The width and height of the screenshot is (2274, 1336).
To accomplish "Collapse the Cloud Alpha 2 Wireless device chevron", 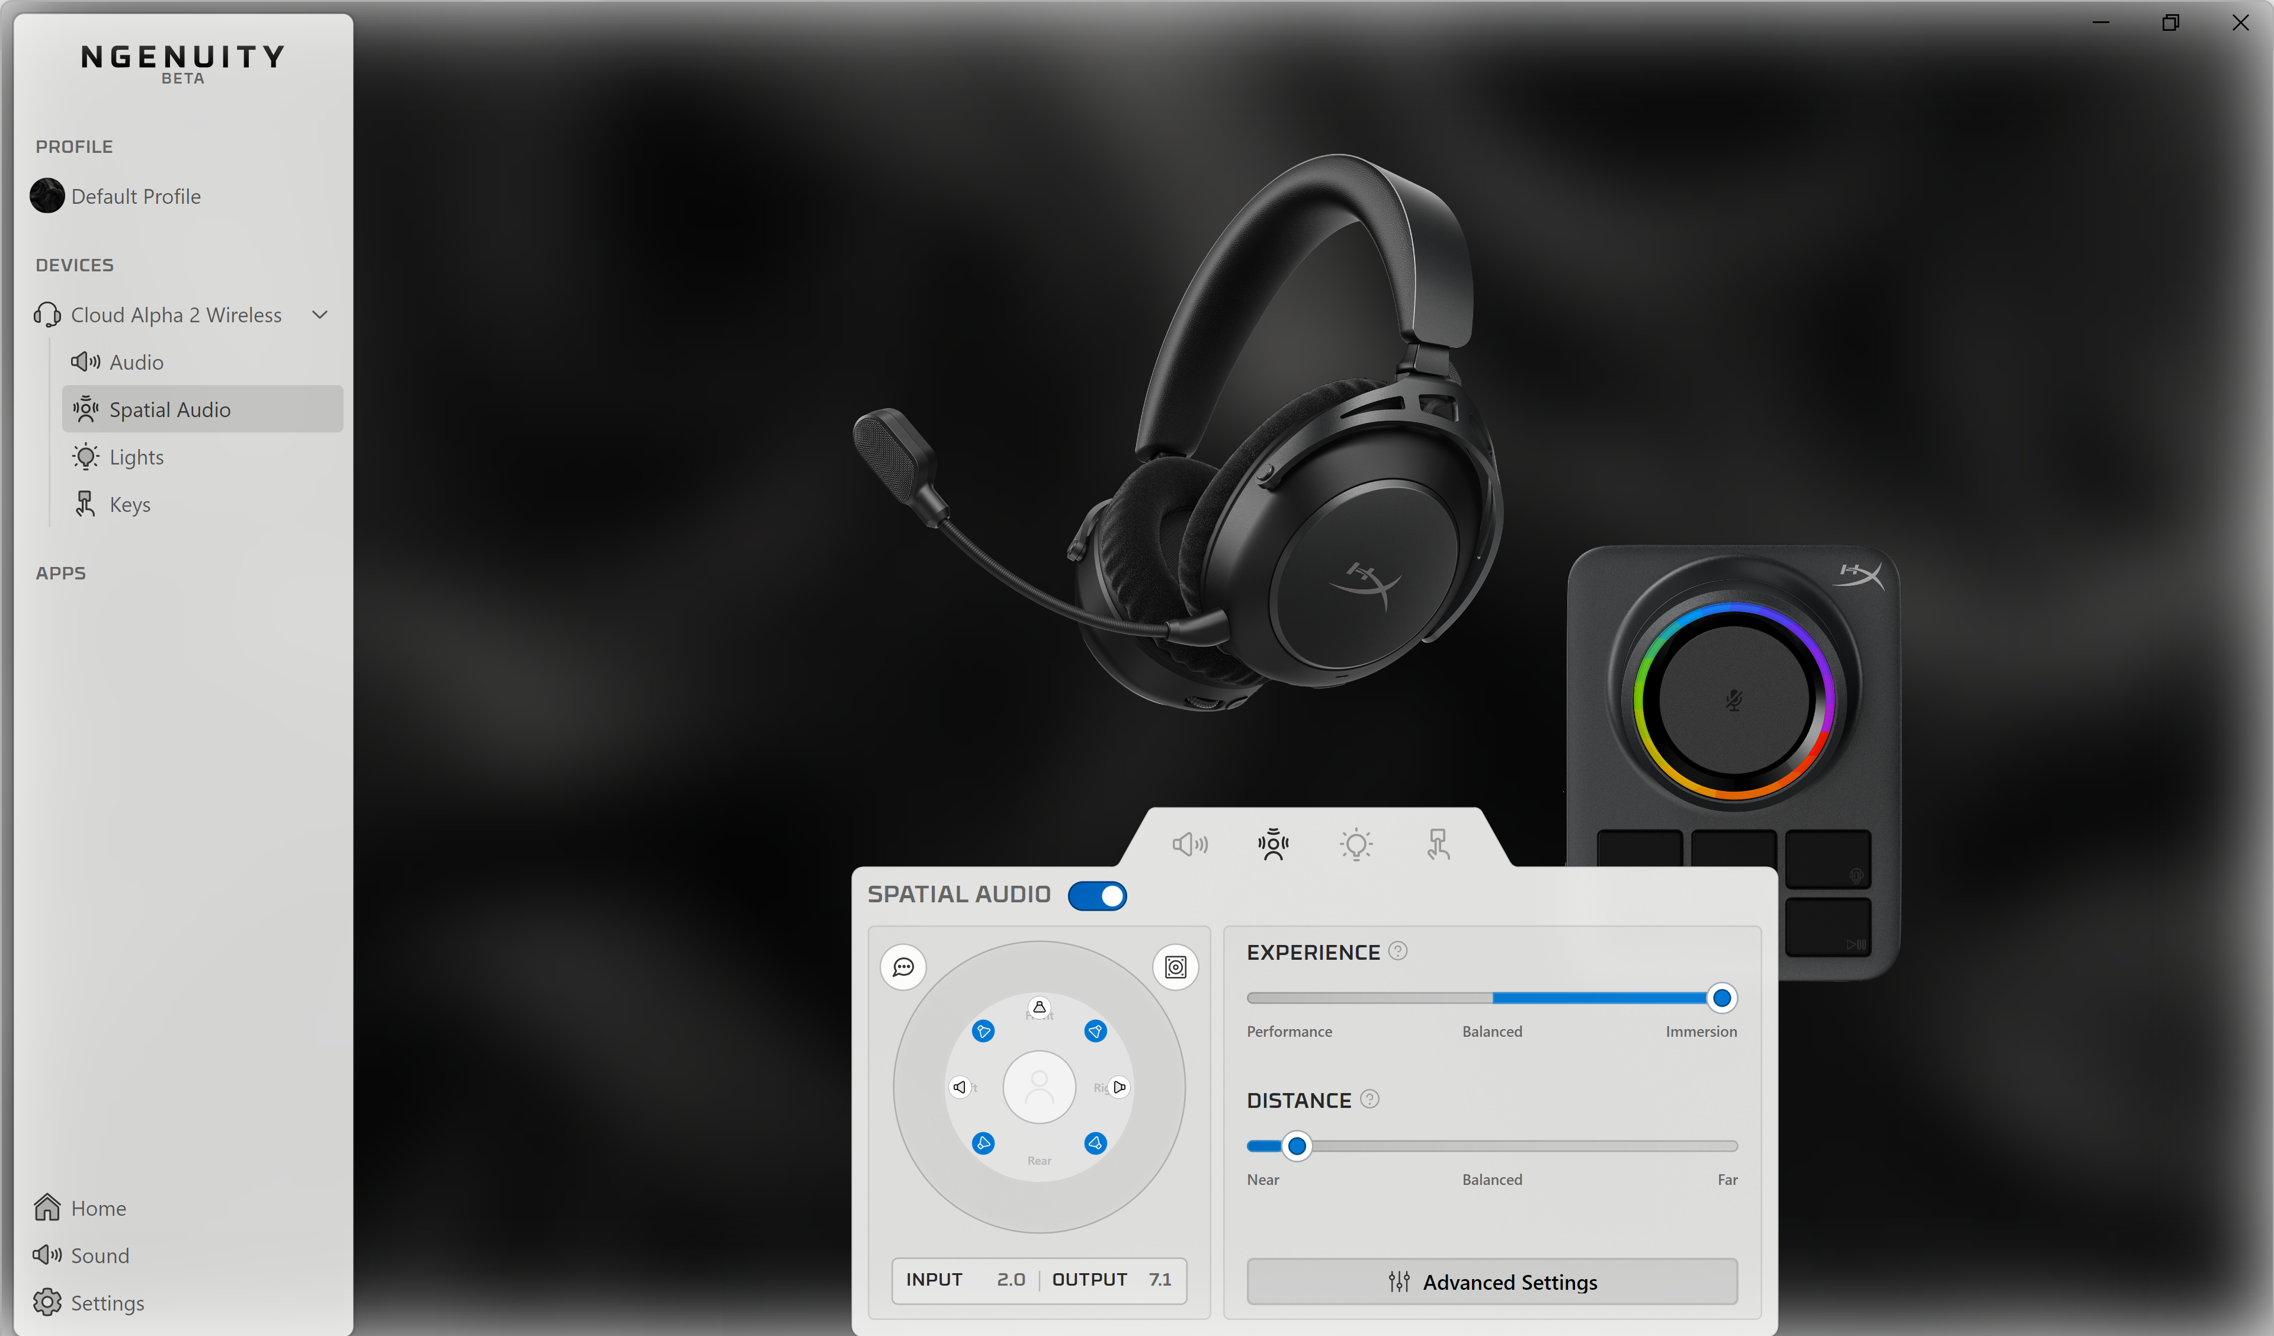I will [319, 315].
